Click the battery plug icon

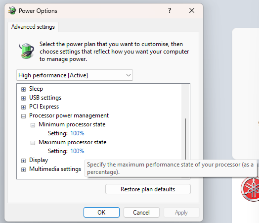[x=26, y=51]
